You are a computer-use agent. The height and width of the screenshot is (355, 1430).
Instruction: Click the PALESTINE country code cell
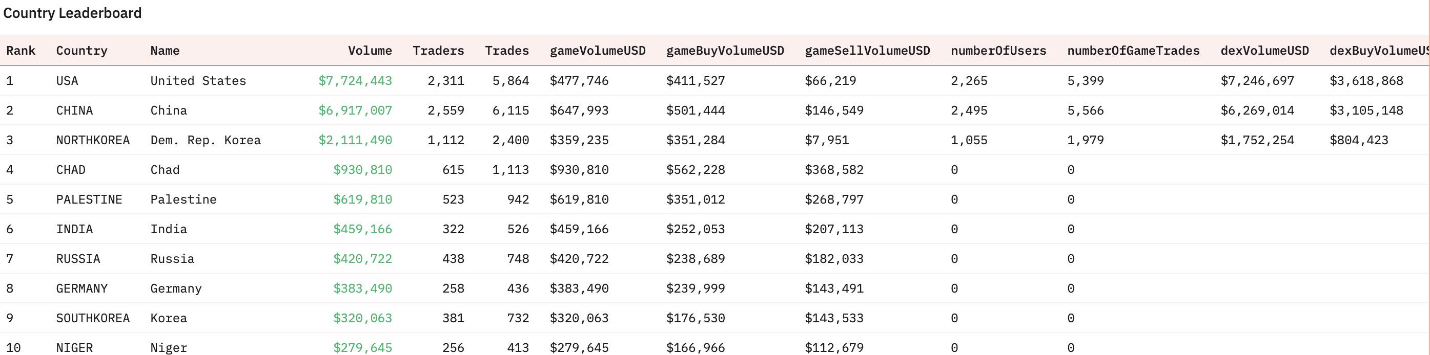point(89,199)
